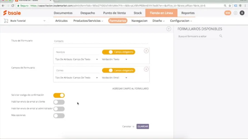Image resolution: width=248 pixels, height=139 pixels.
Task: Disable Solicitar codigo de confirmación switch
Action: coord(59,95)
